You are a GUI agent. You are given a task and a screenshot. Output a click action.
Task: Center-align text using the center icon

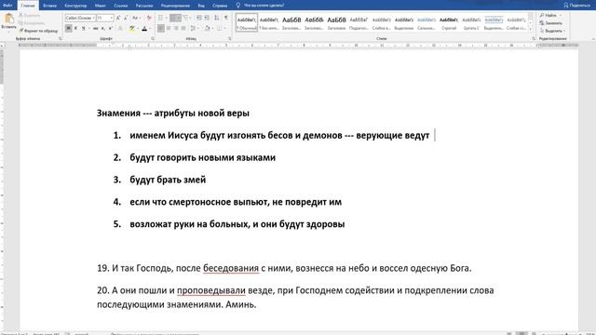click(169, 29)
